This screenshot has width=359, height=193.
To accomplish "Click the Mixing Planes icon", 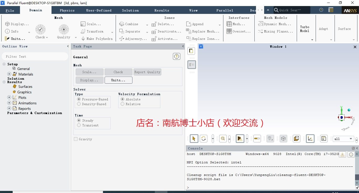I will pyautogui.click(x=260, y=31).
